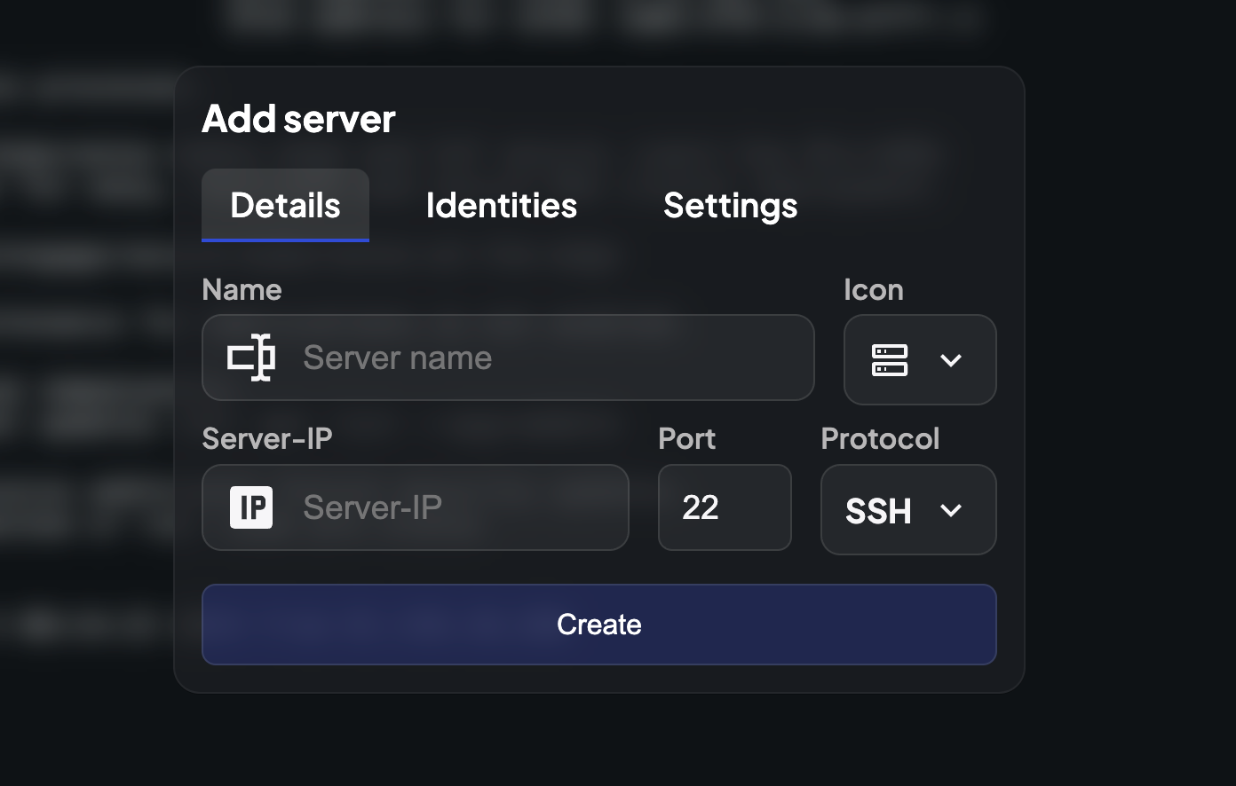Screen dimensions: 1236x786
Task: Click the server glyph left of Server name placeholder
Action: click(252, 358)
